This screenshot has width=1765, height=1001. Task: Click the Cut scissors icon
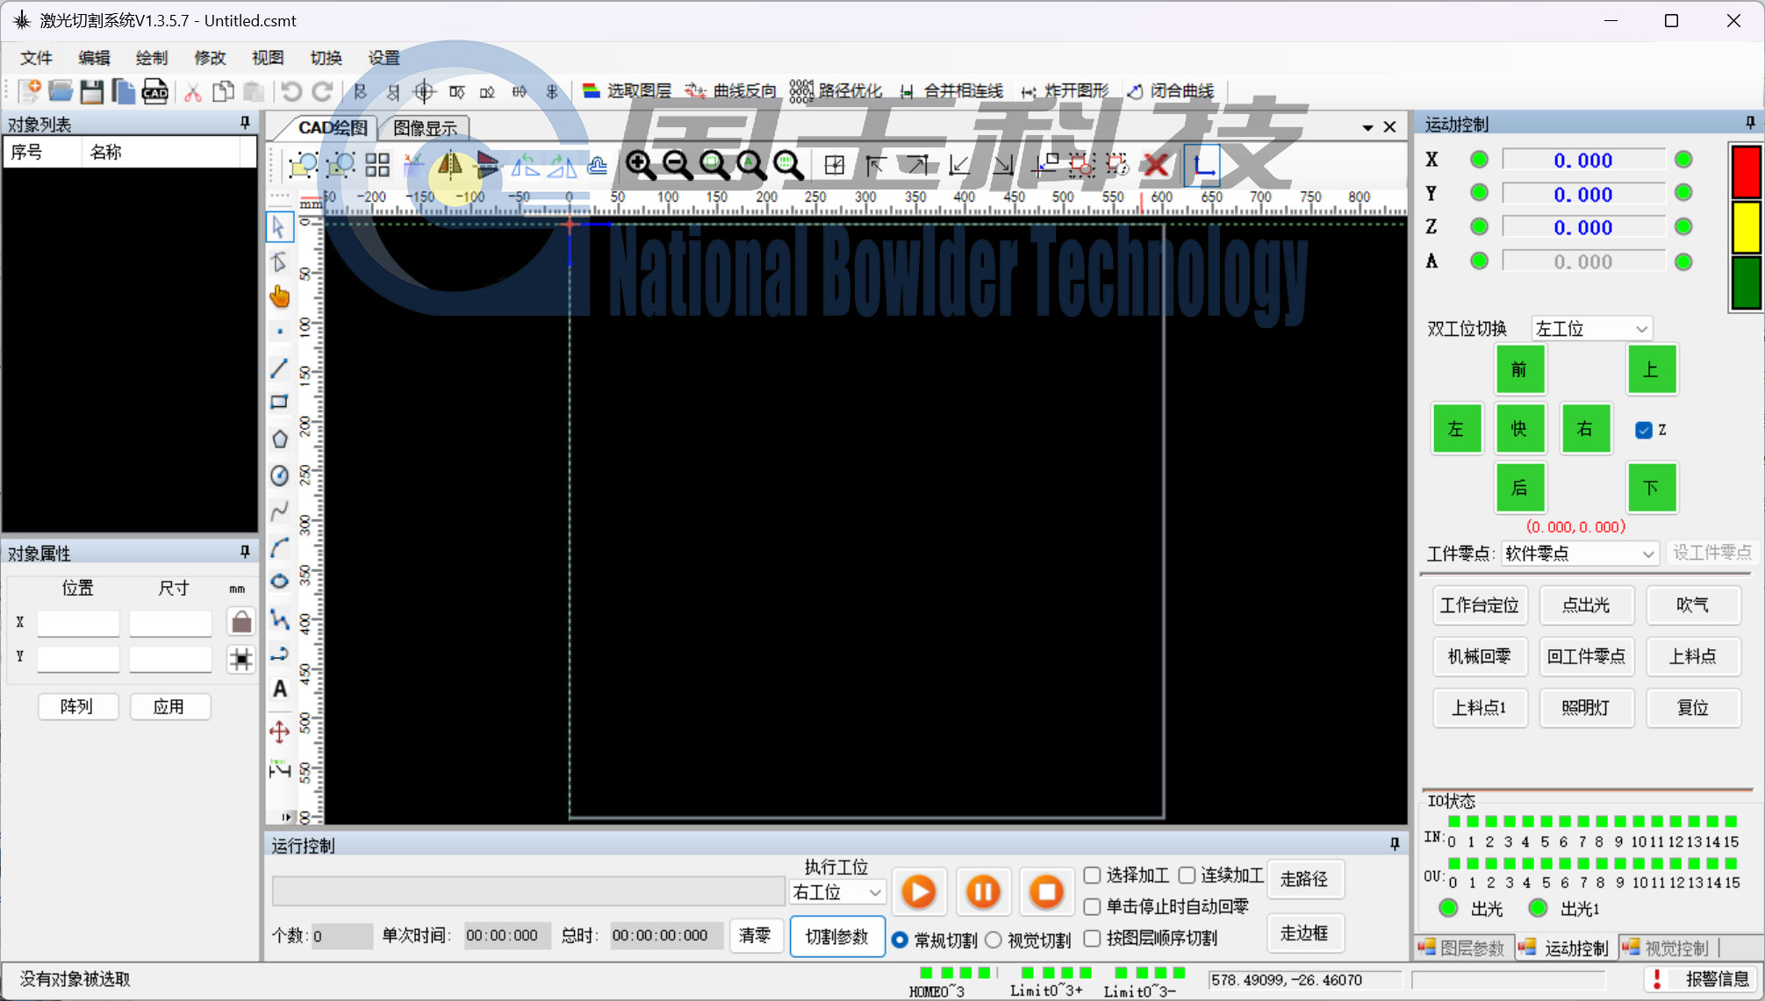point(193,91)
